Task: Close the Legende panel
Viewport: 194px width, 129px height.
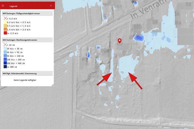Action: coord(51,6)
